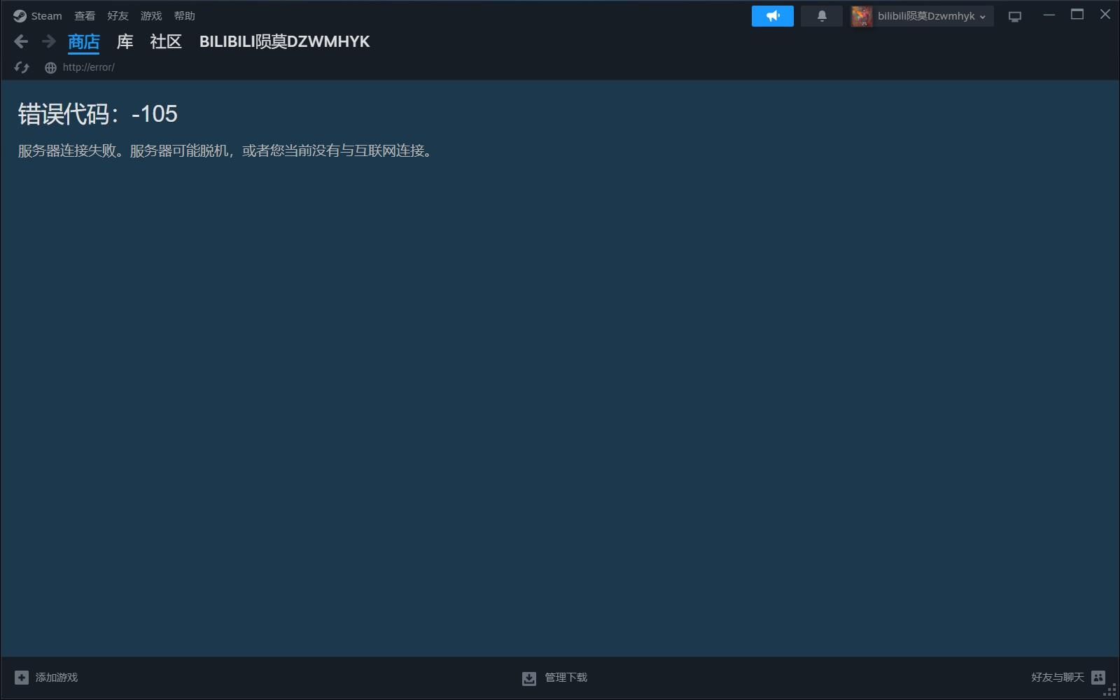This screenshot has height=700, width=1120.
Task: Click the back navigation arrow
Action: (21, 42)
